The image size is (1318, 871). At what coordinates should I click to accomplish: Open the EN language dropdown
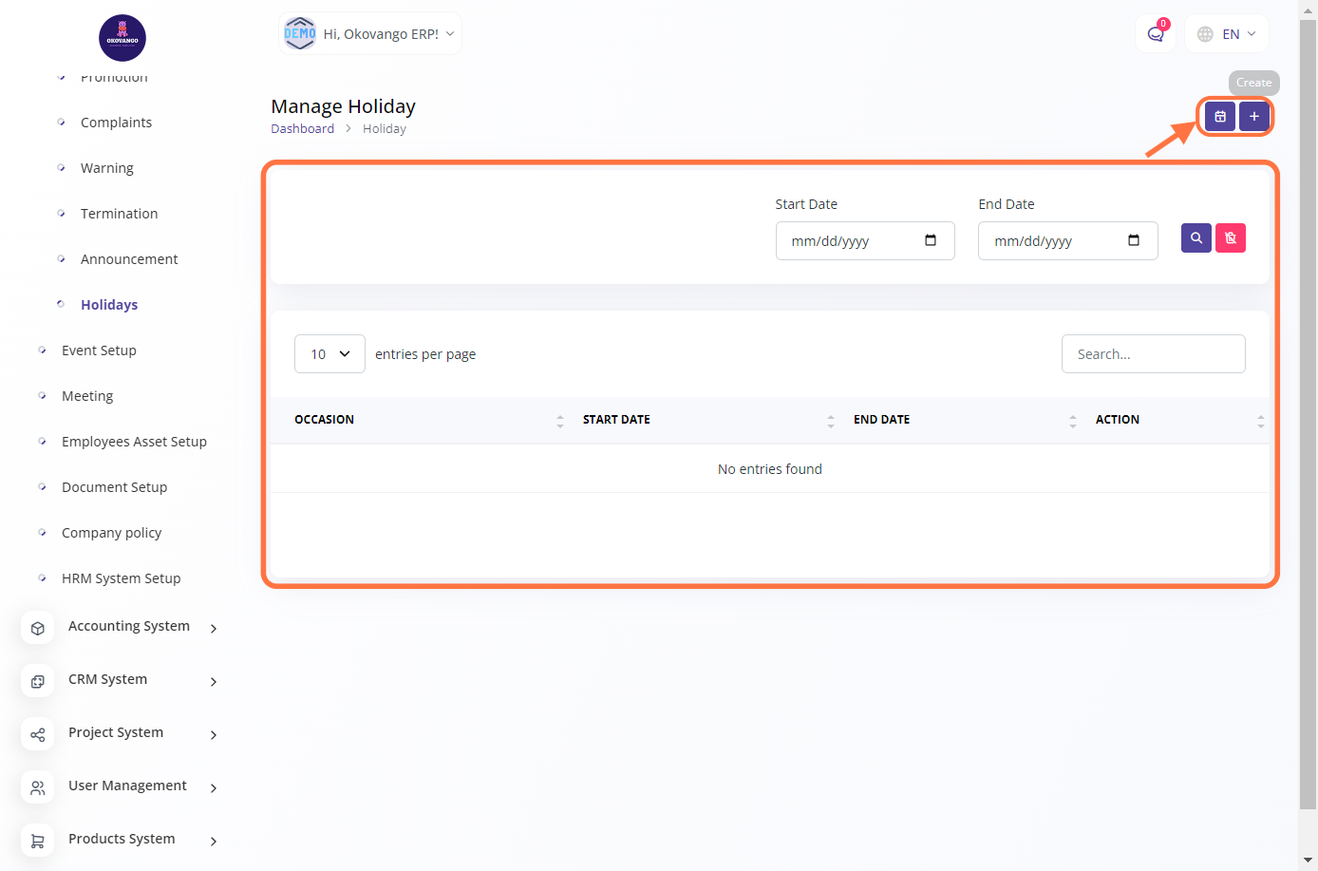tap(1227, 34)
